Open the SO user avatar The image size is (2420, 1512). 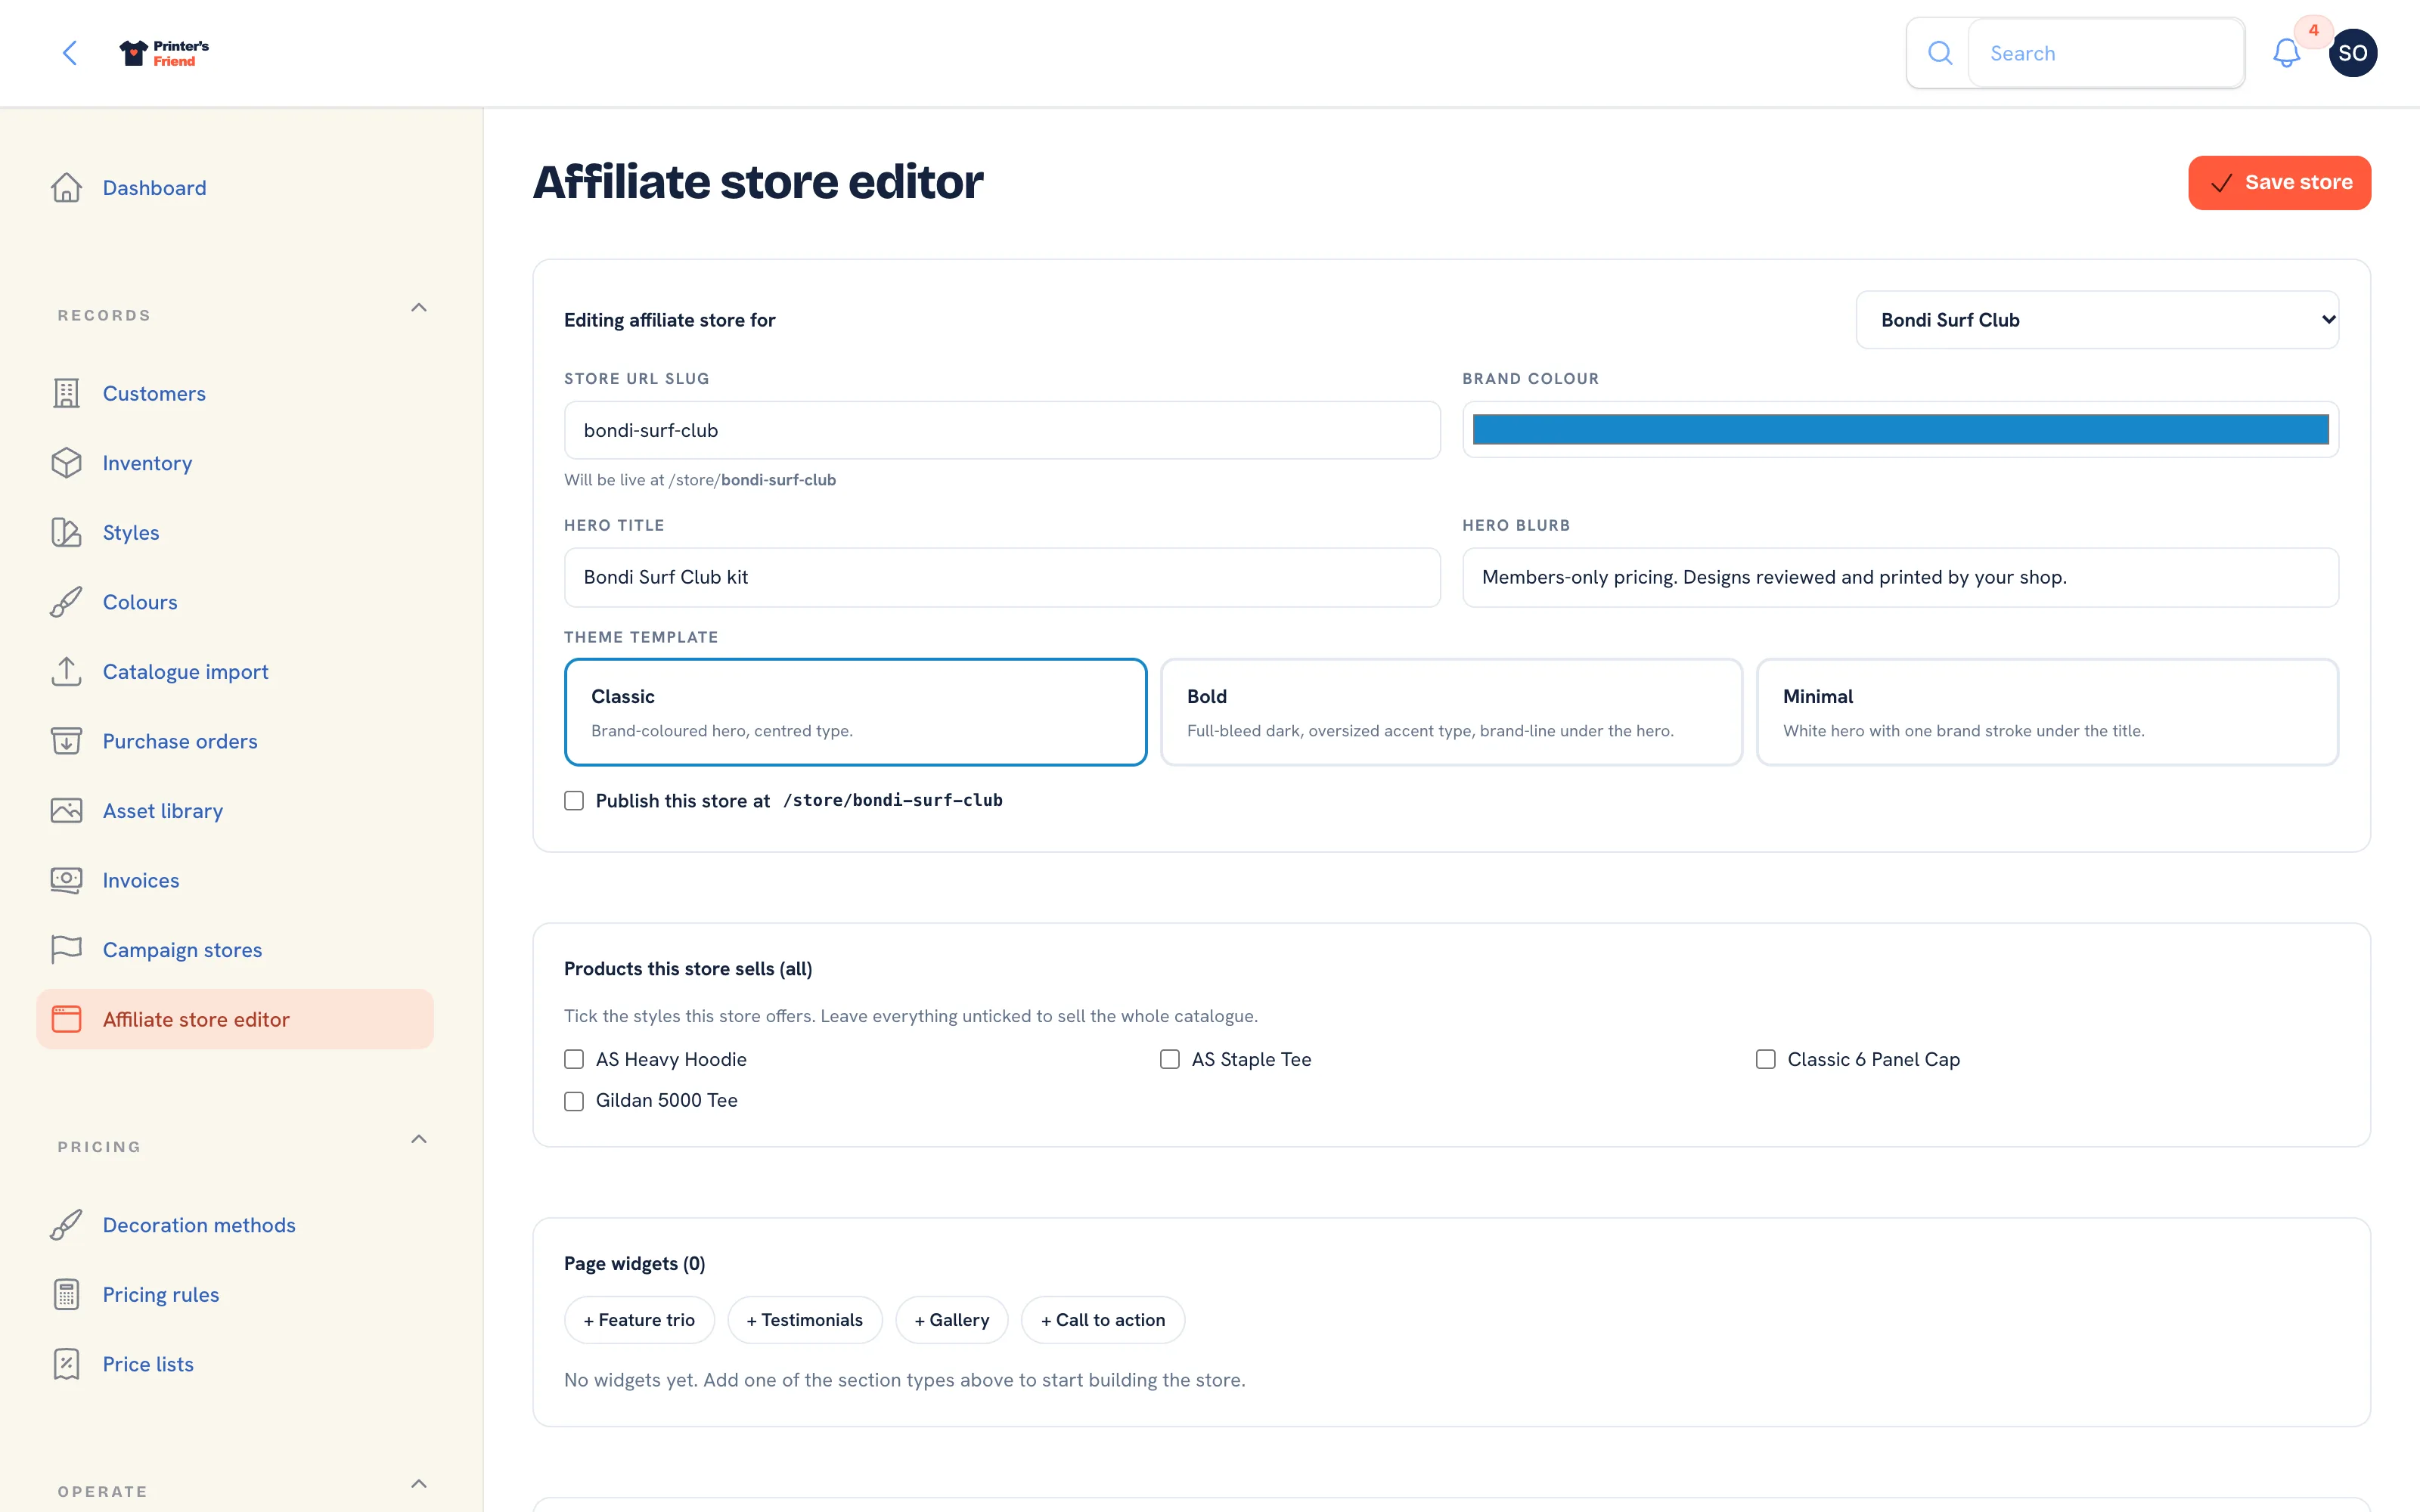pos(2352,53)
